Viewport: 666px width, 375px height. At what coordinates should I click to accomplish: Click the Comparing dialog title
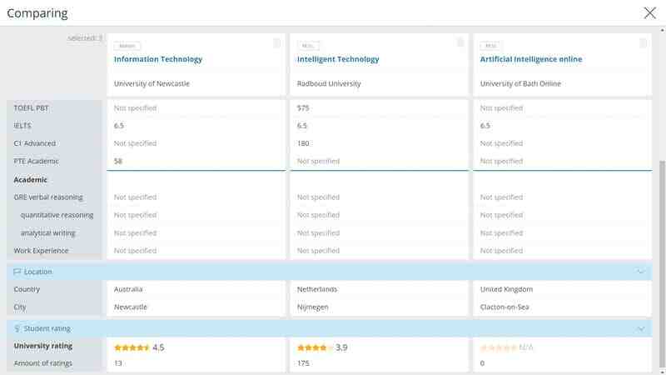(x=37, y=13)
